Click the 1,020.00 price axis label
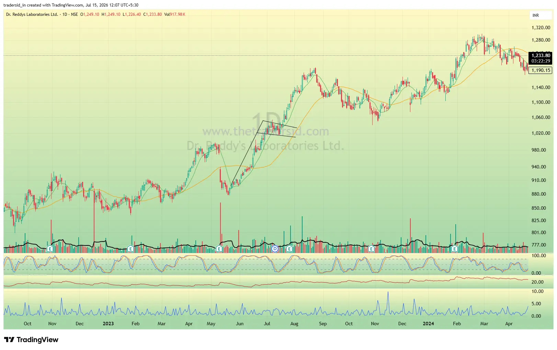The height and width of the screenshot is (350, 557). (541, 133)
